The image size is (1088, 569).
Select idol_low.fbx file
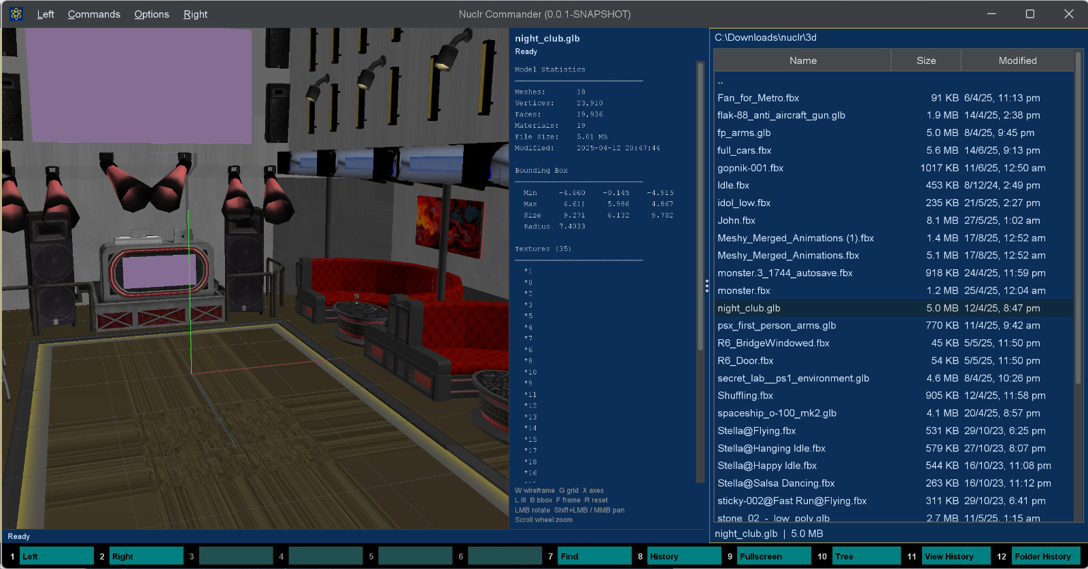click(894, 203)
